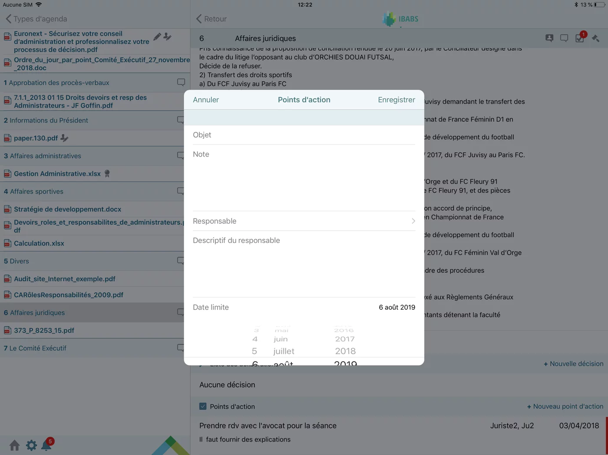Tap the IBABS logo in header
Image resolution: width=608 pixels, height=455 pixels.
400,19
